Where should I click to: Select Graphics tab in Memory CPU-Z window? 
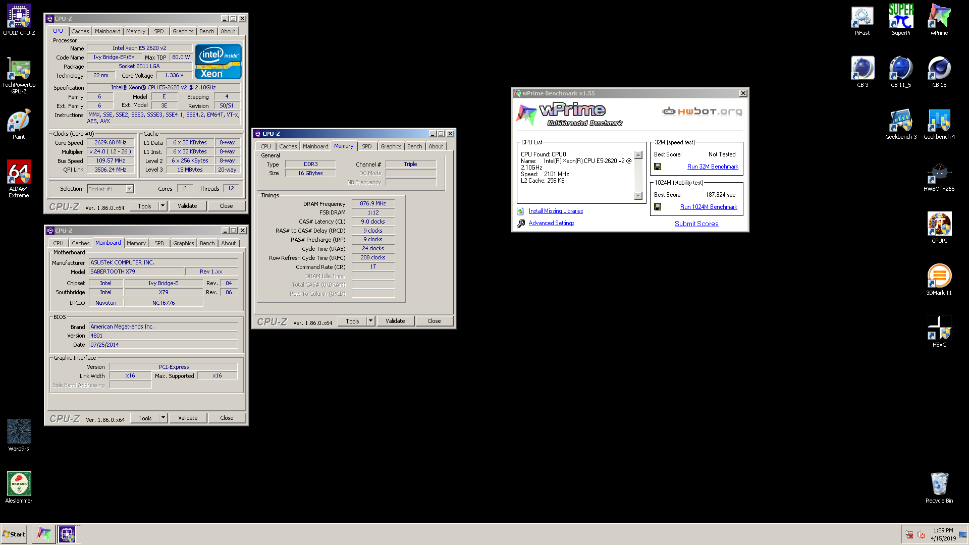click(391, 146)
